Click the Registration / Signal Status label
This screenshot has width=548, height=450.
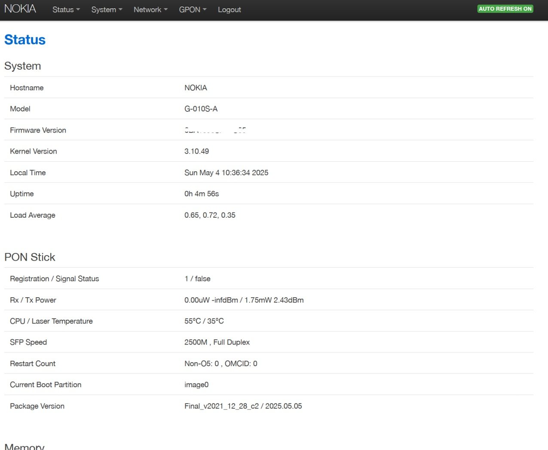(55, 279)
